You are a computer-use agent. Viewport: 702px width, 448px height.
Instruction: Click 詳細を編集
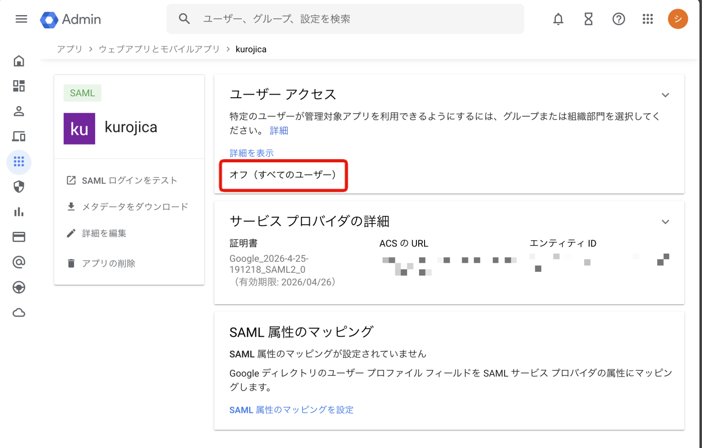tap(104, 234)
